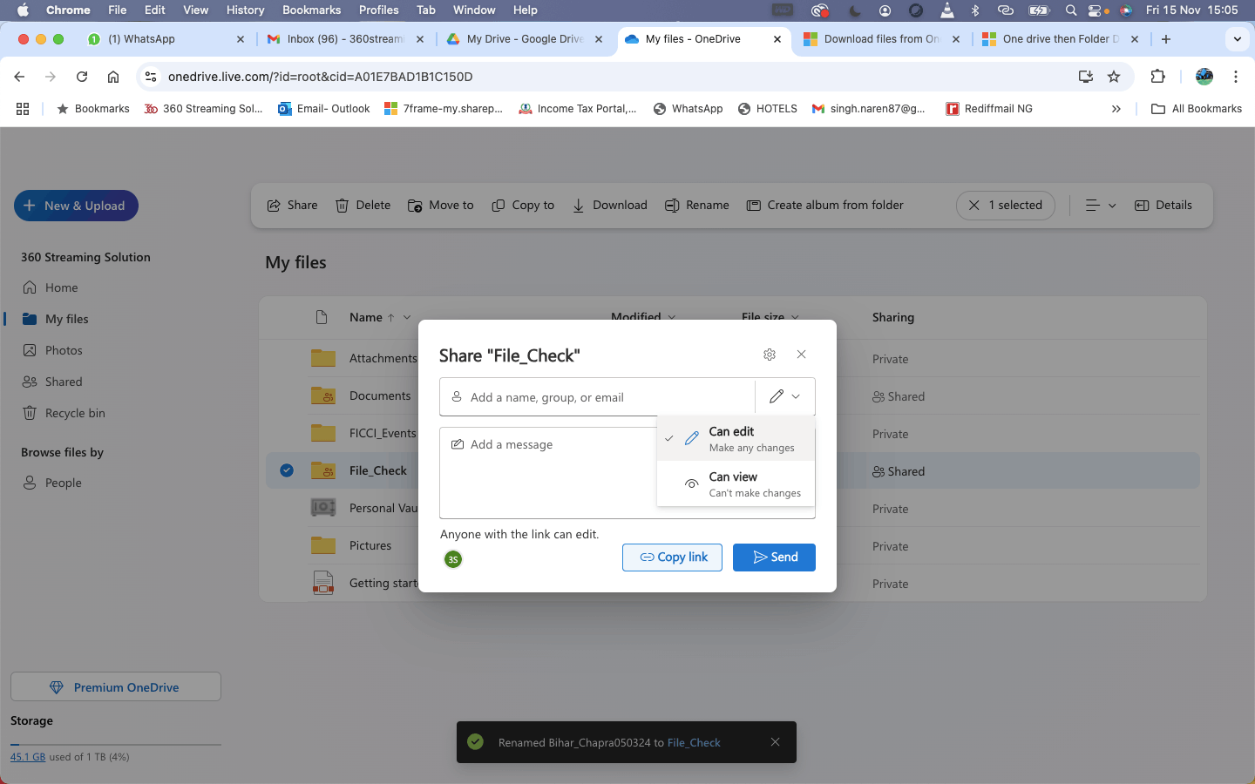The image size is (1255, 784).
Task: Open the Modified column dropdown
Action: pos(671,317)
